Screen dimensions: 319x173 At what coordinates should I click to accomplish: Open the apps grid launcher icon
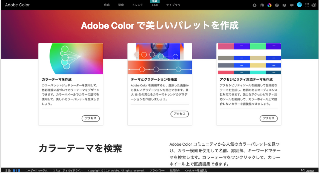tap(307, 5)
